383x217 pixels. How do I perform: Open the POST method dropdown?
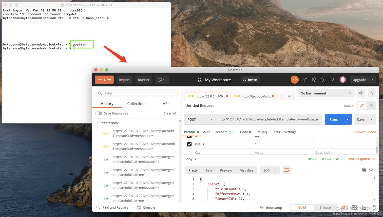[x=200, y=119]
